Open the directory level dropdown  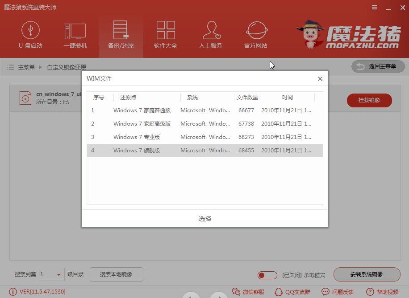tap(52, 275)
